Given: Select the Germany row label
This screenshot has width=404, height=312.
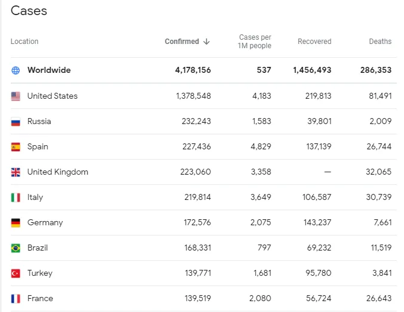Looking at the screenshot, I should (45, 222).
